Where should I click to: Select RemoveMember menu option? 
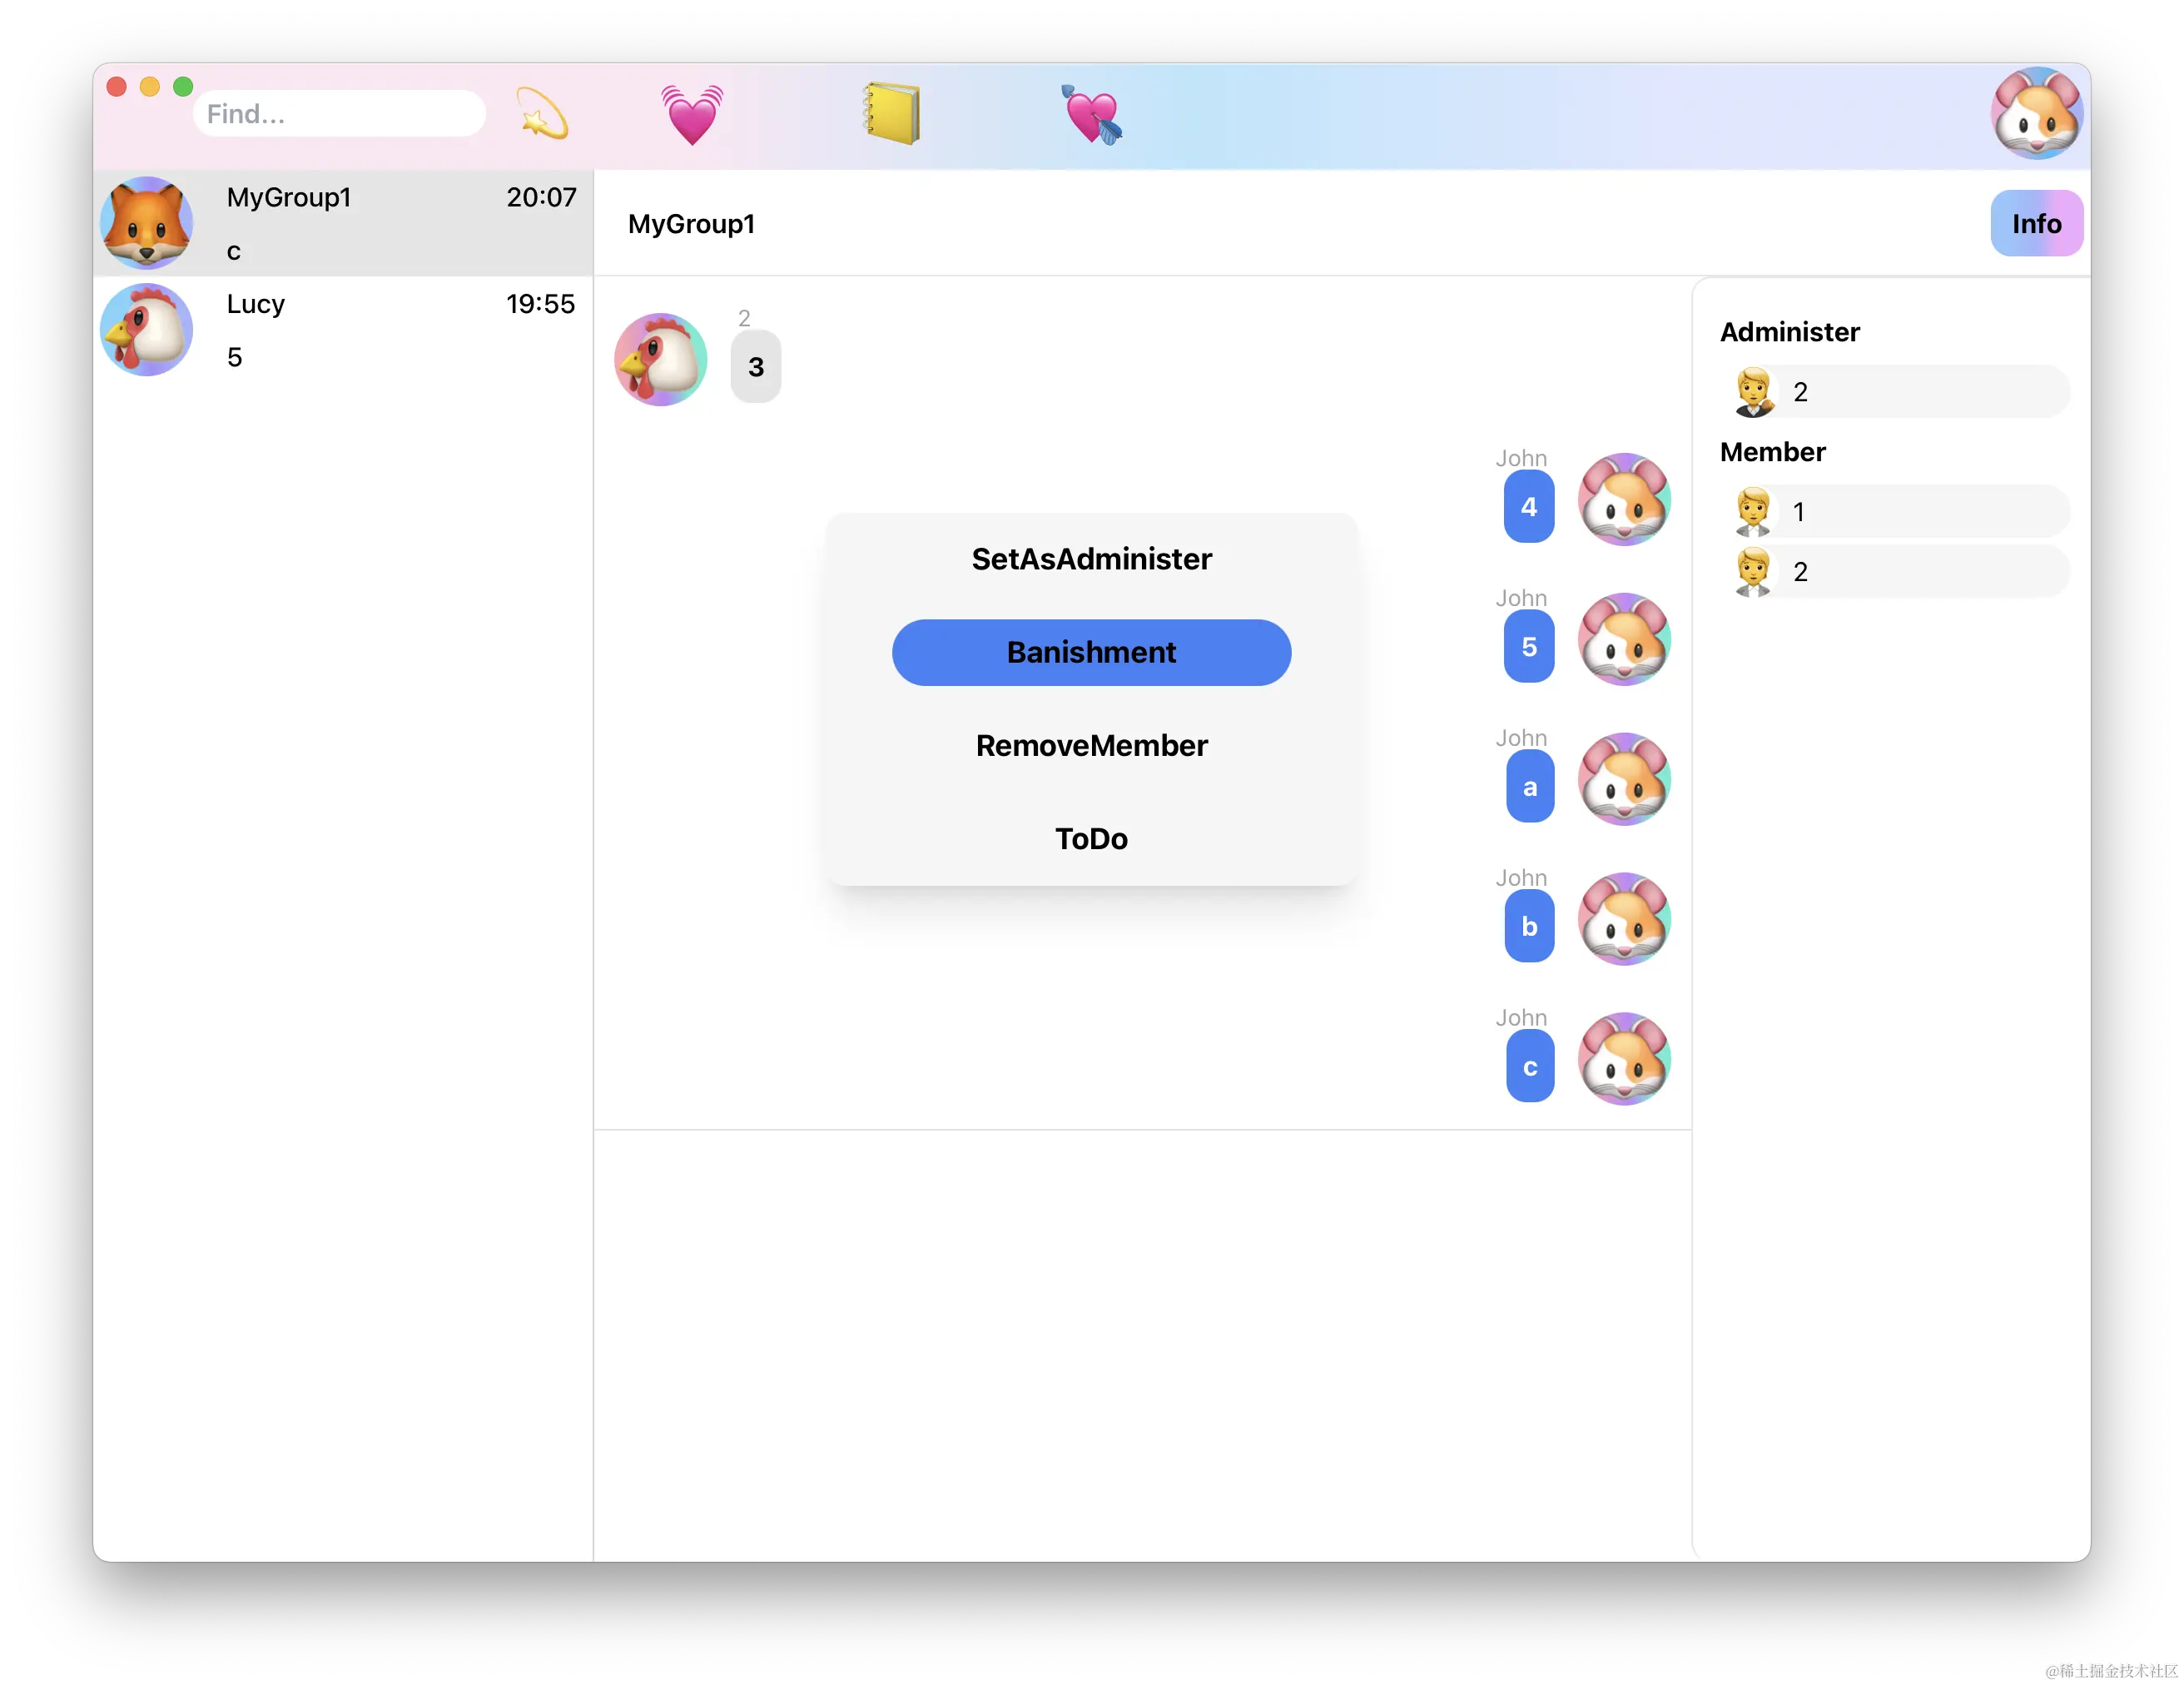1091,745
